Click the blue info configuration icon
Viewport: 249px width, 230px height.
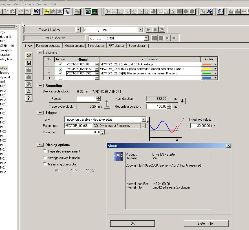220,12
